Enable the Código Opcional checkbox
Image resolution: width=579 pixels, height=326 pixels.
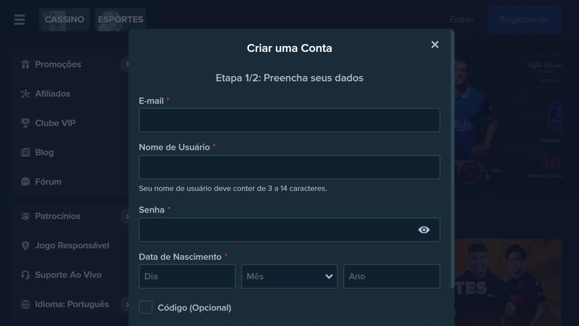[x=145, y=307]
